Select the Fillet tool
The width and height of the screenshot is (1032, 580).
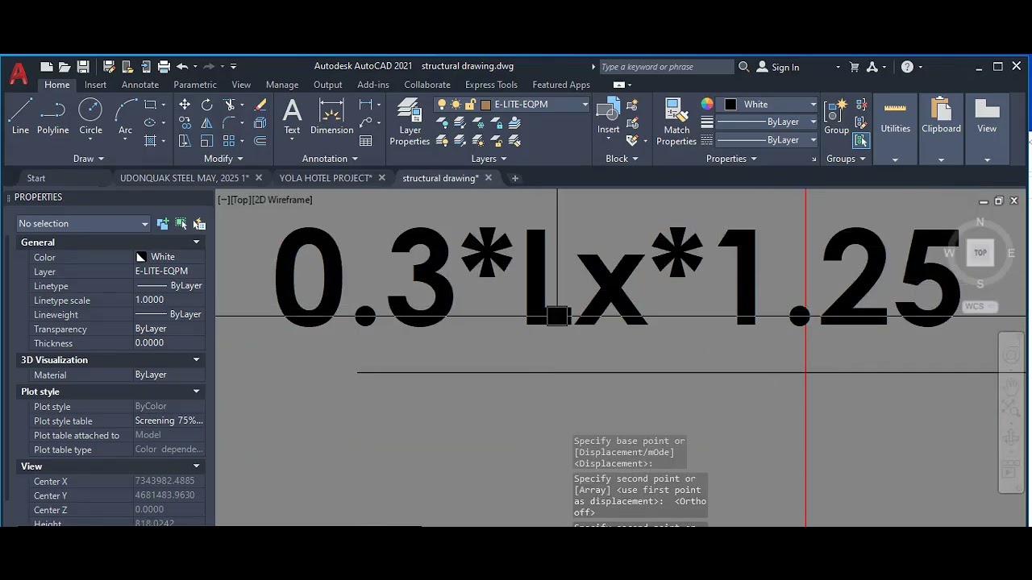pyautogui.click(x=230, y=123)
